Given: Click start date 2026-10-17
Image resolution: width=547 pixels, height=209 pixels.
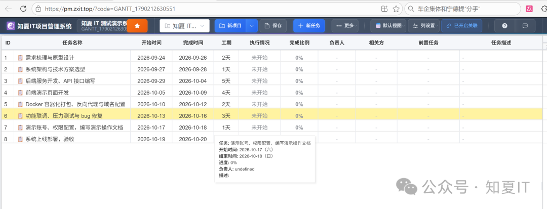Looking at the screenshot, I should pyautogui.click(x=151, y=128).
